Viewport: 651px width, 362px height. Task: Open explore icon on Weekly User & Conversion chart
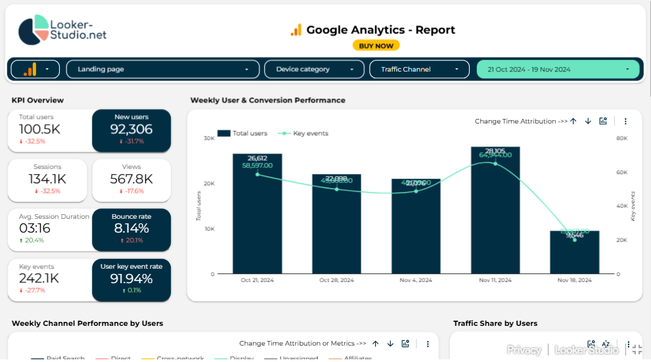[603, 122]
